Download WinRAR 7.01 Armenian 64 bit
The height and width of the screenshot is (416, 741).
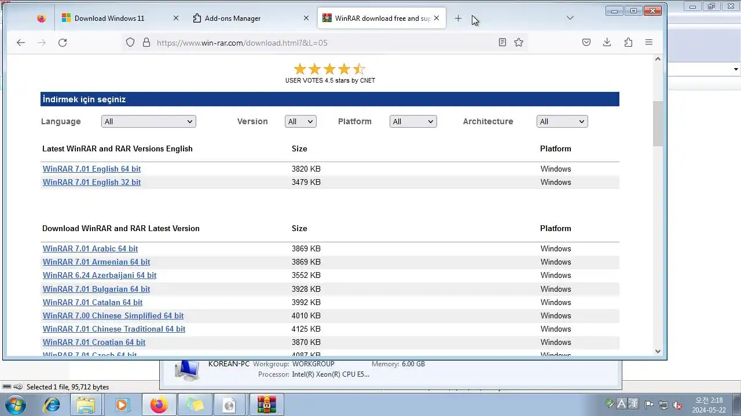[96, 262]
